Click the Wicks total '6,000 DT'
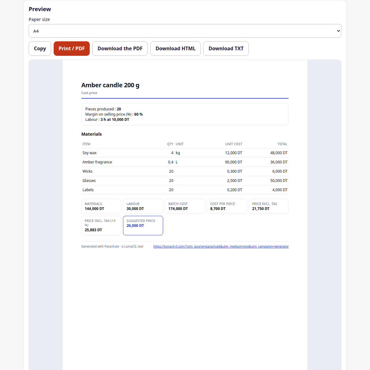This screenshot has height=370, width=370. coord(280,171)
